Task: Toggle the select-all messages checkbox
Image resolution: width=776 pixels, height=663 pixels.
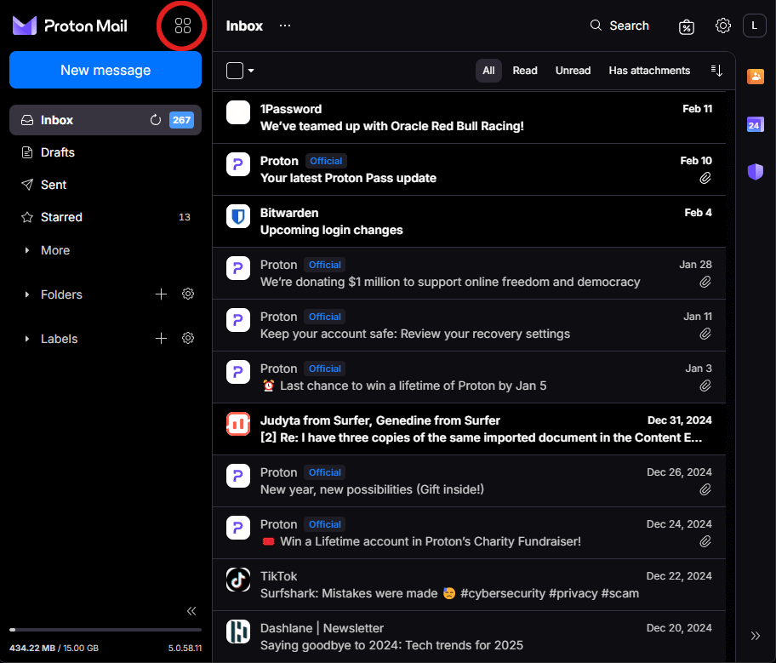Action: click(x=235, y=71)
